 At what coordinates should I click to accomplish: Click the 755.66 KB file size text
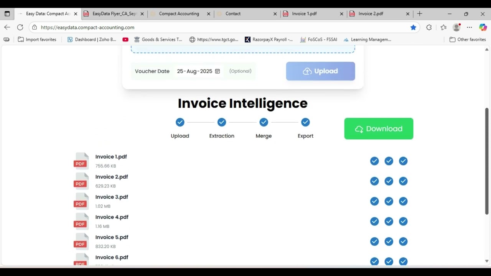(x=105, y=166)
